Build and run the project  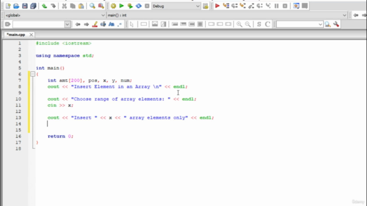130,6
